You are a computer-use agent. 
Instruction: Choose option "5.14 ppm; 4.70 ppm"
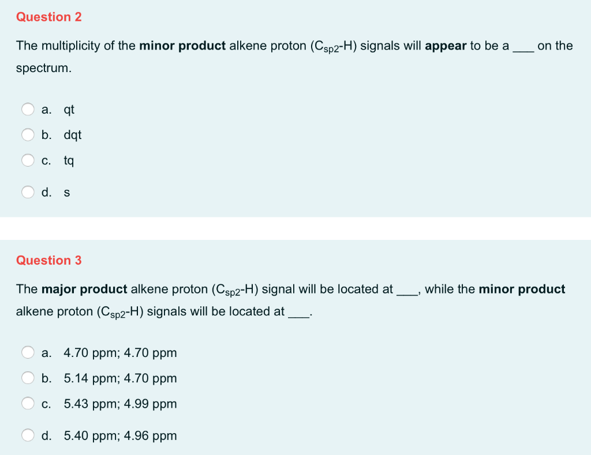[x=28, y=378]
